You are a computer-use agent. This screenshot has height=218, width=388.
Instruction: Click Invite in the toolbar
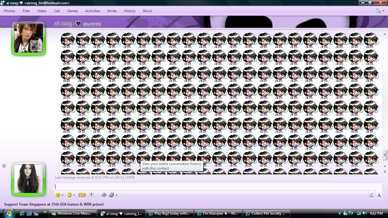(x=112, y=11)
